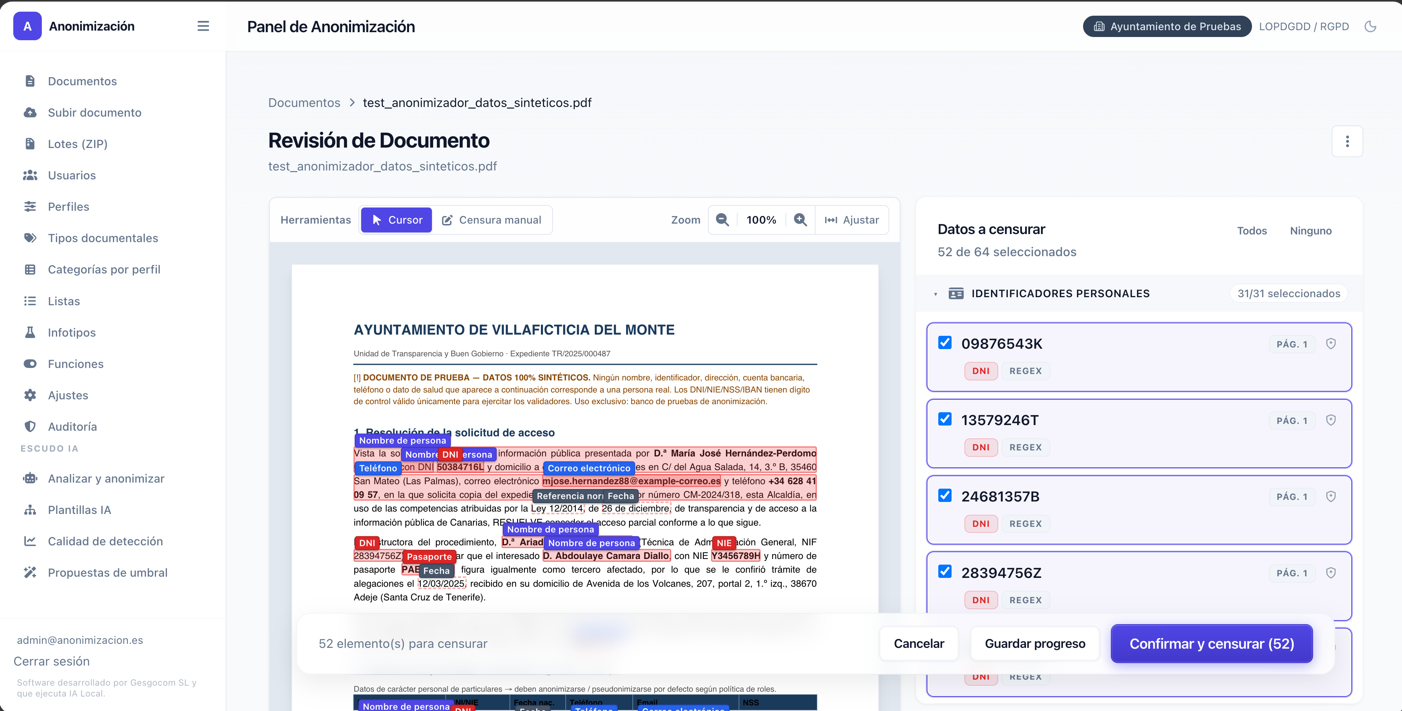Click the NIE annotation tag
Image resolution: width=1402 pixels, height=711 pixels.
pos(724,543)
